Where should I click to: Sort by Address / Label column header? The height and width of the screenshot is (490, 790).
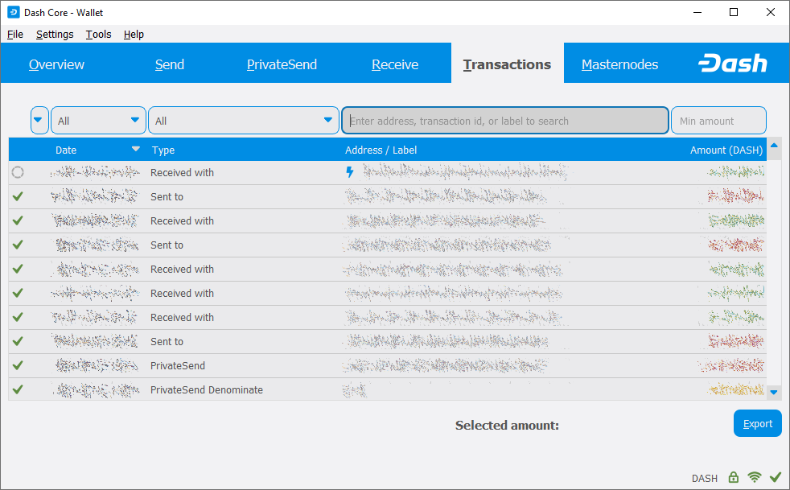(504, 150)
